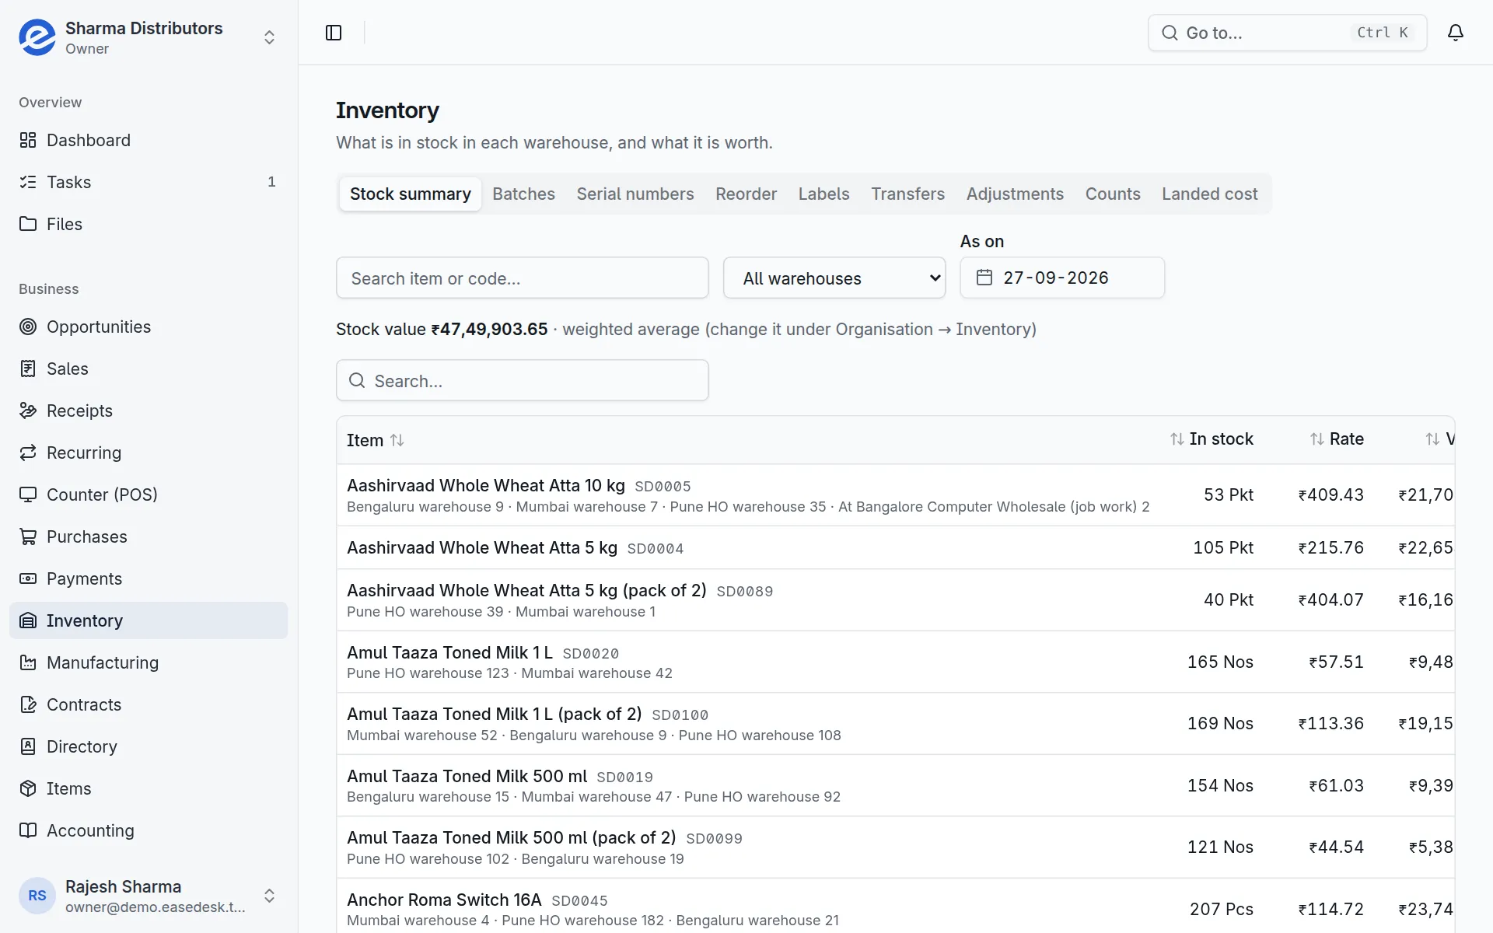Open Counter (POS) in the sidebar
The width and height of the screenshot is (1493, 933).
coord(149,494)
